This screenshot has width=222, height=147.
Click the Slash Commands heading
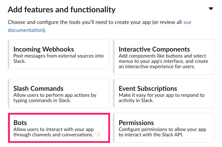click(38, 88)
